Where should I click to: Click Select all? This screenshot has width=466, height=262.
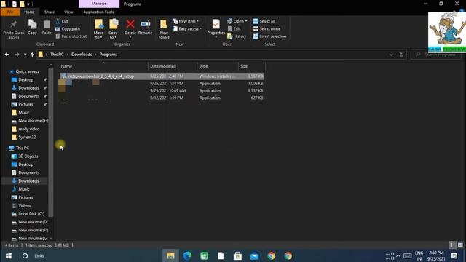264,21
